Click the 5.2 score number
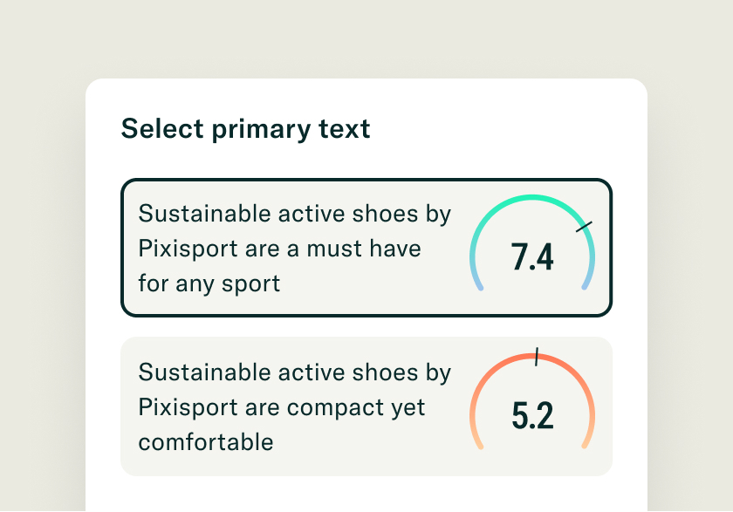 532,416
